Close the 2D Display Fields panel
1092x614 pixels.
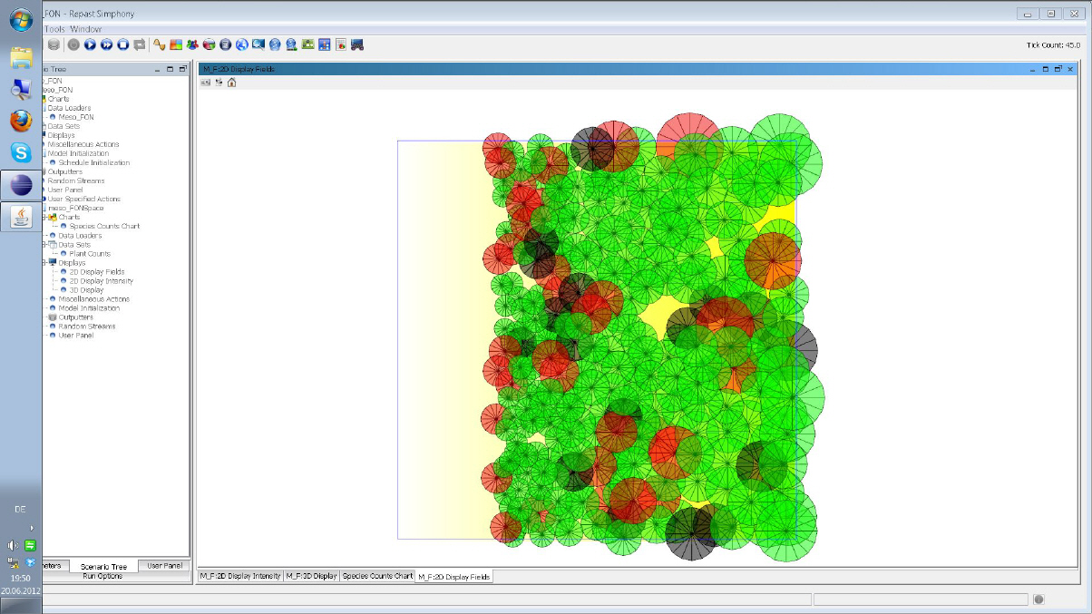pos(1070,69)
